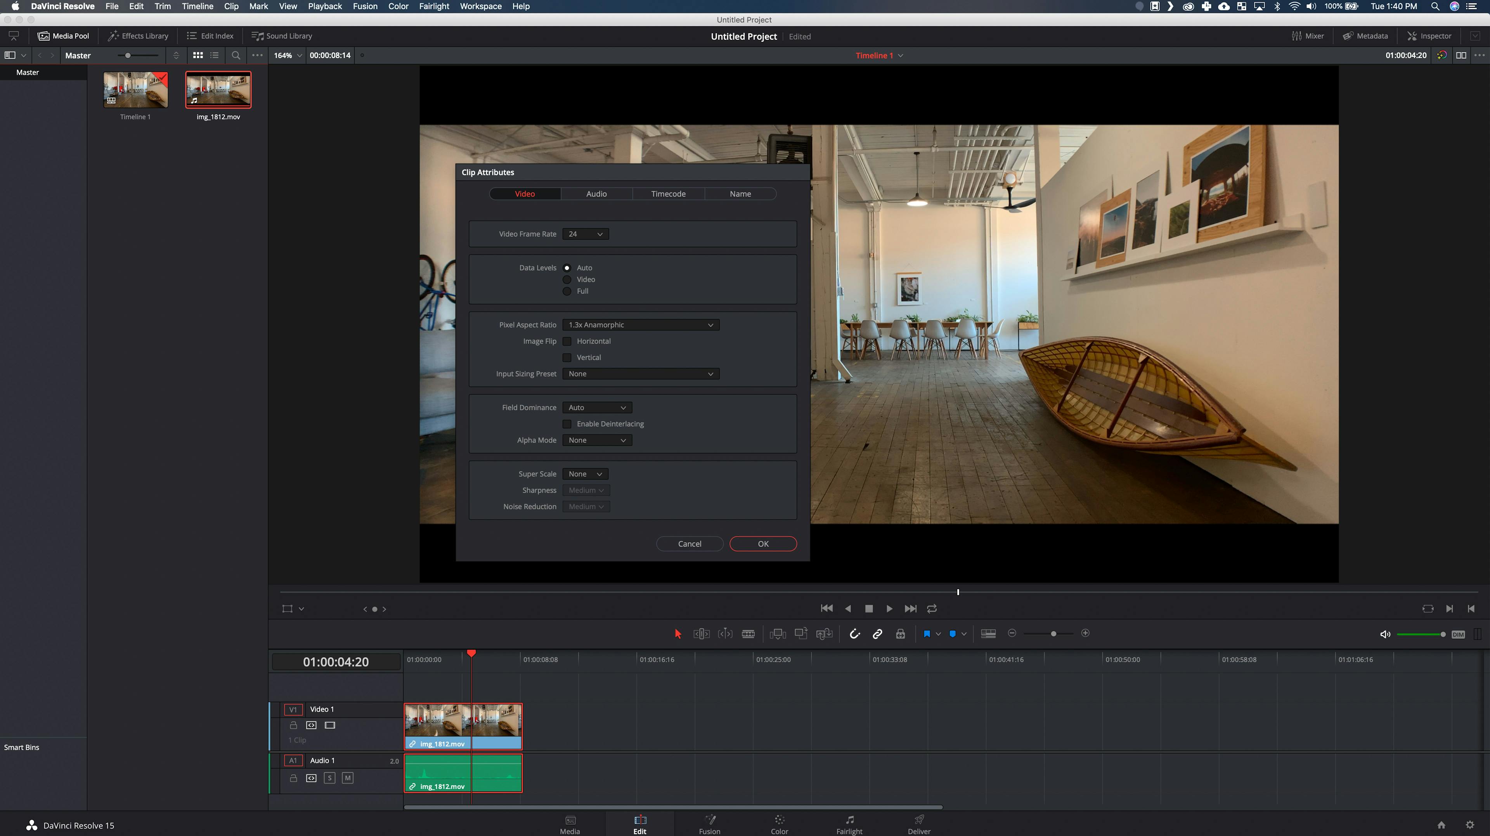Switch to Timecode tab in Clip Attributes

click(668, 194)
